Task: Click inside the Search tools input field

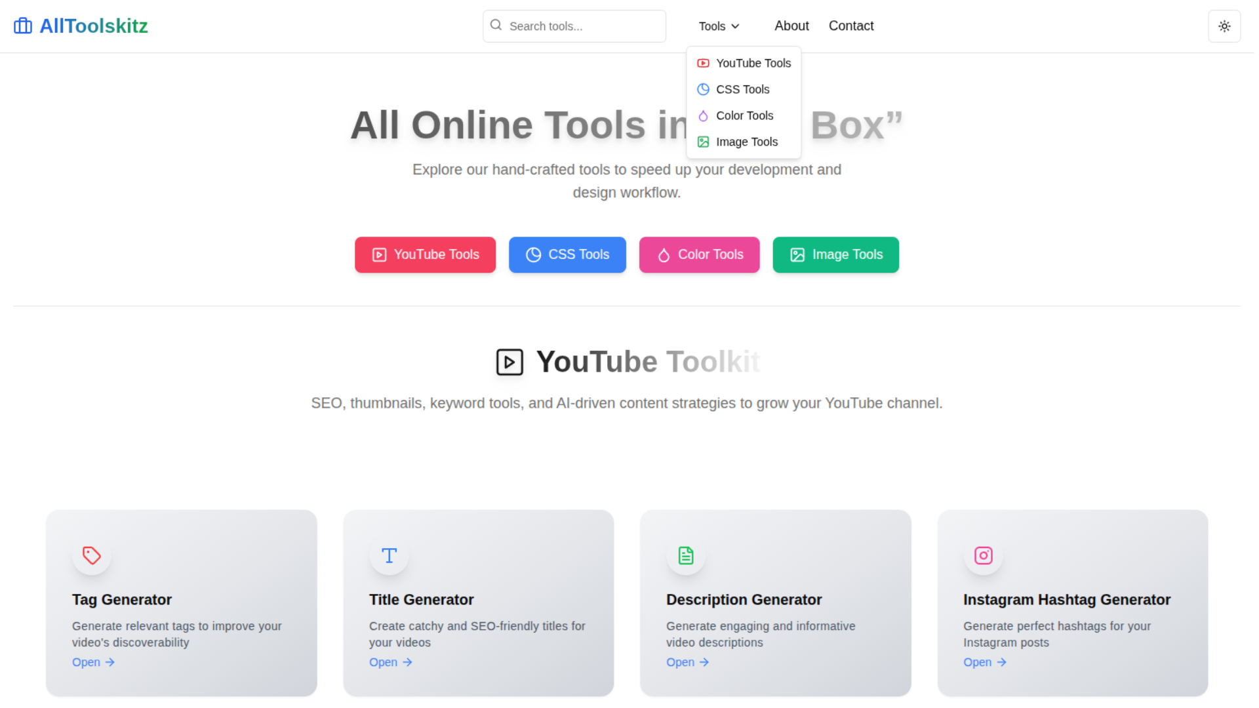Action: pyautogui.click(x=577, y=26)
